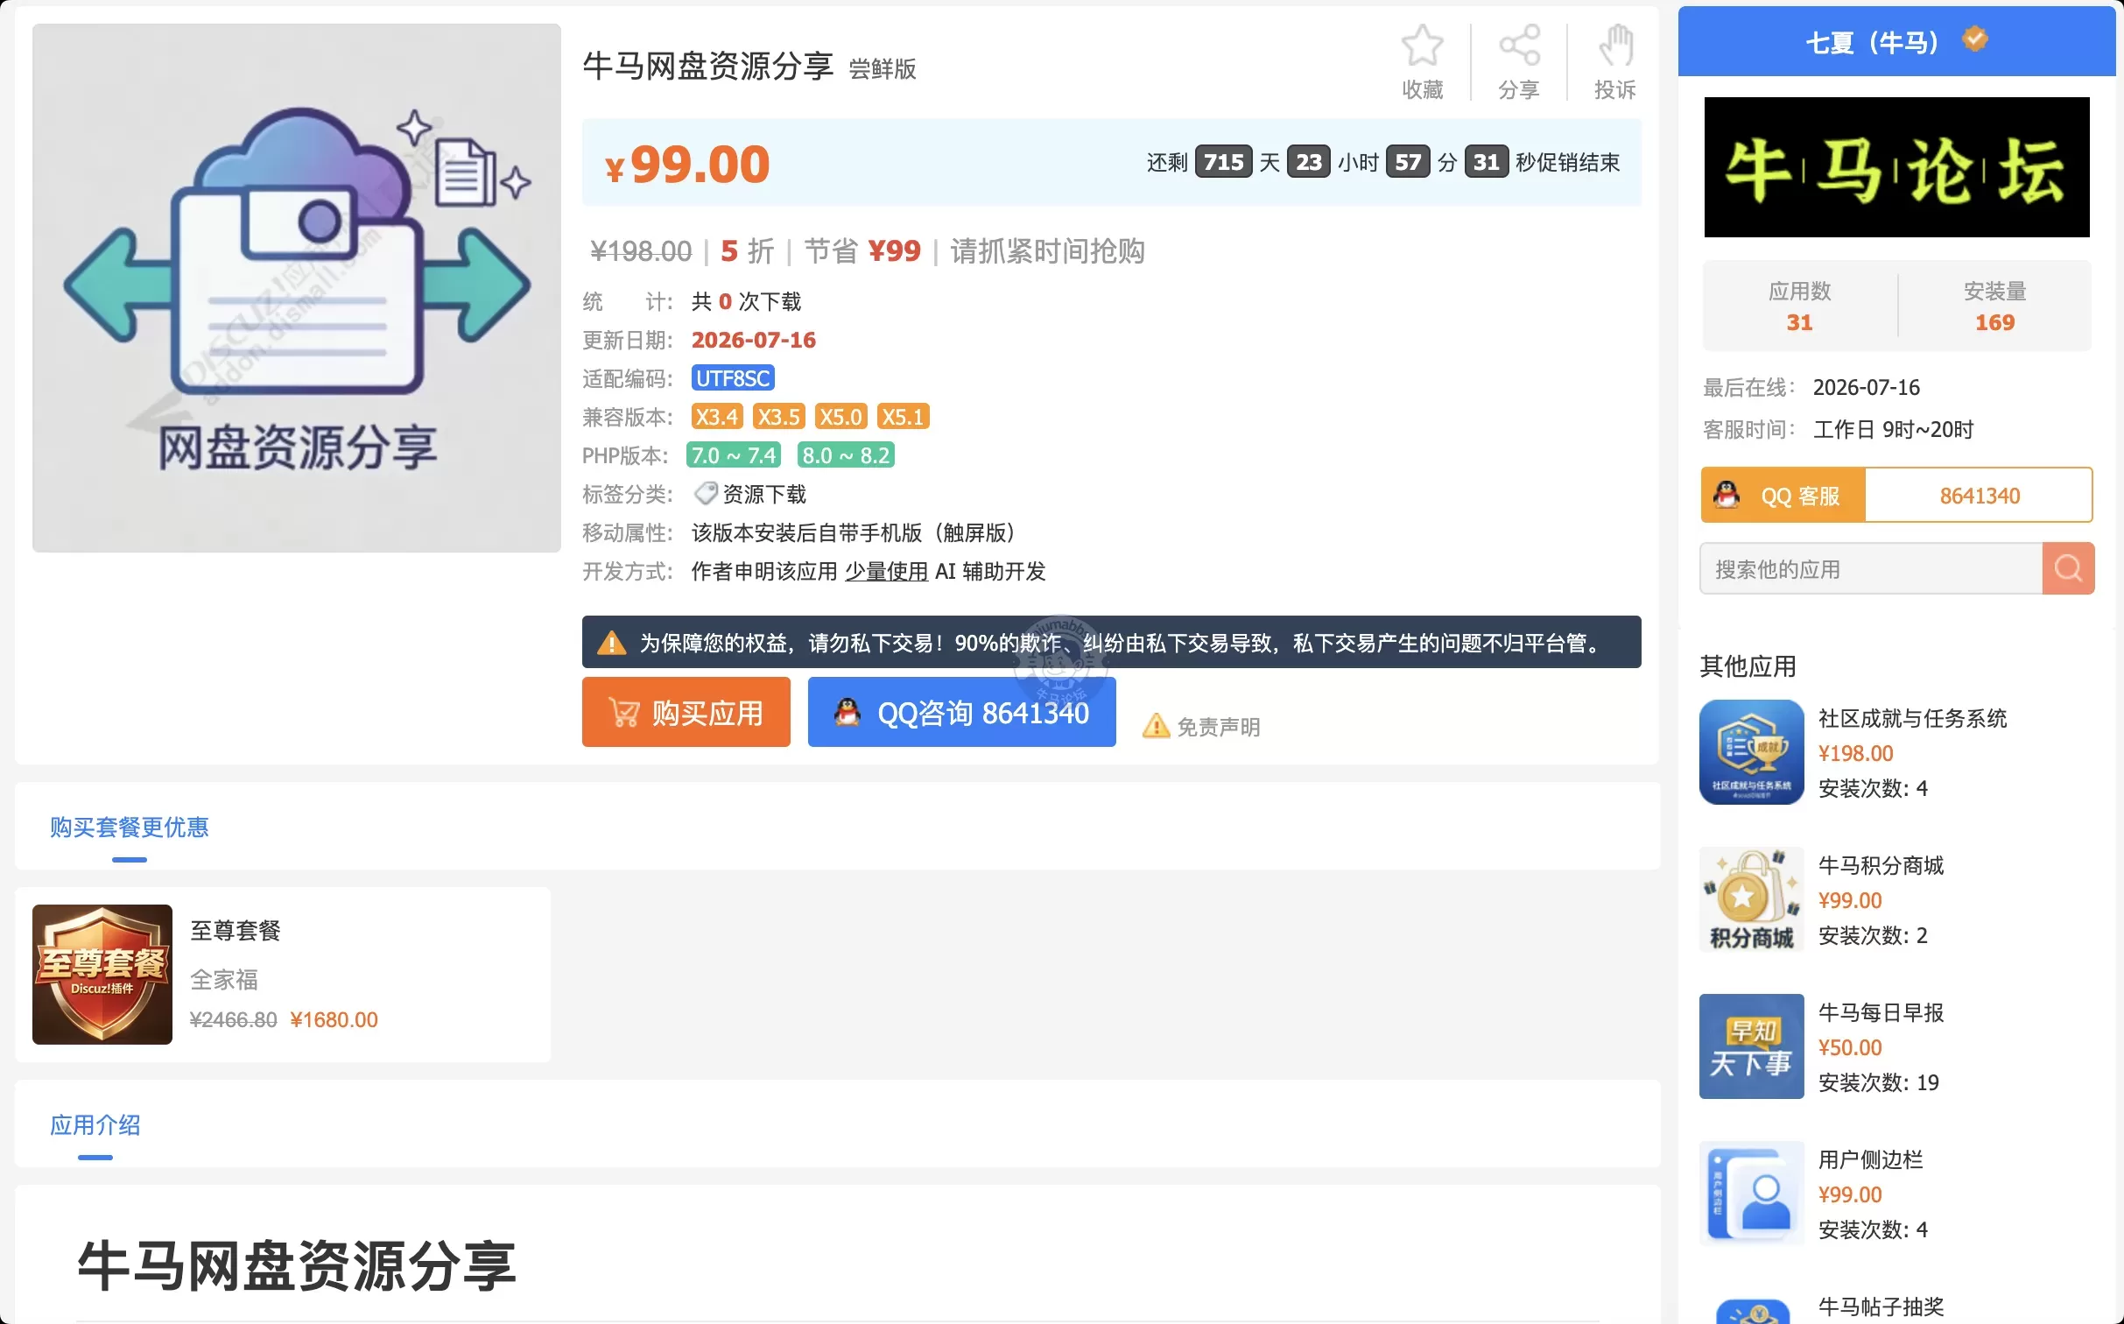Viewport: 2124px width, 1324px height.
Task: Click the tag icon next to 资源下载
Action: click(705, 494)
